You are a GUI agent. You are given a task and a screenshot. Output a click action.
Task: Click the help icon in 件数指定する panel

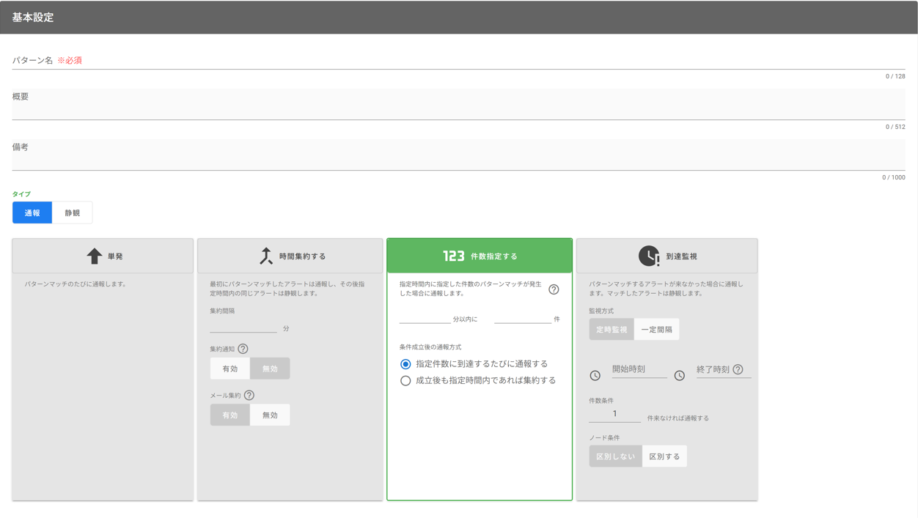pyautogui.click(x=554, y=289)
